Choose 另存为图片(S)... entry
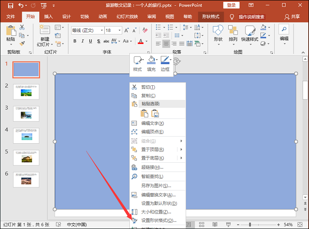Viewport: 309px width, 229px height. pyautogui.click(x=158, y=186)
